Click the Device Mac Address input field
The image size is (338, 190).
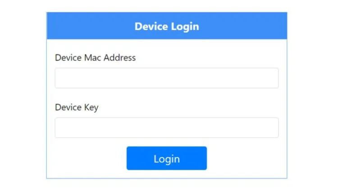pos(166,78)
